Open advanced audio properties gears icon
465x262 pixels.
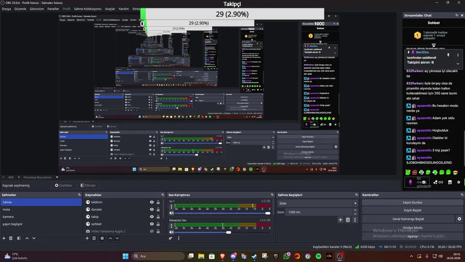[170, 238]
